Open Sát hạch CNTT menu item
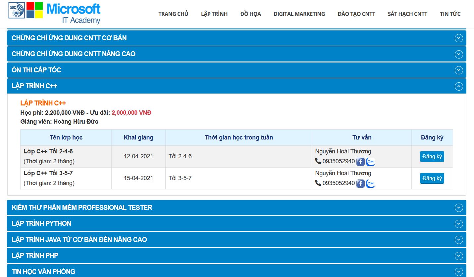 (407, 14)
